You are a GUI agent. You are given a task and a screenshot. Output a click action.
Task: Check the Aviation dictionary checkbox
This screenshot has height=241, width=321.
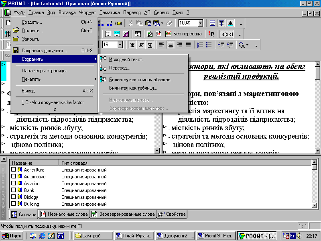(x=14, y=183)
